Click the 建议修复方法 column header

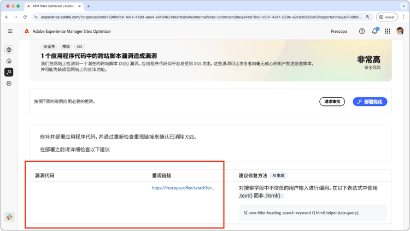tap(253, 176)
